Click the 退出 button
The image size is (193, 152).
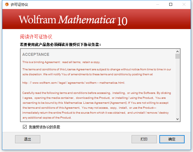pyautogui.click(x=28, y=139)
